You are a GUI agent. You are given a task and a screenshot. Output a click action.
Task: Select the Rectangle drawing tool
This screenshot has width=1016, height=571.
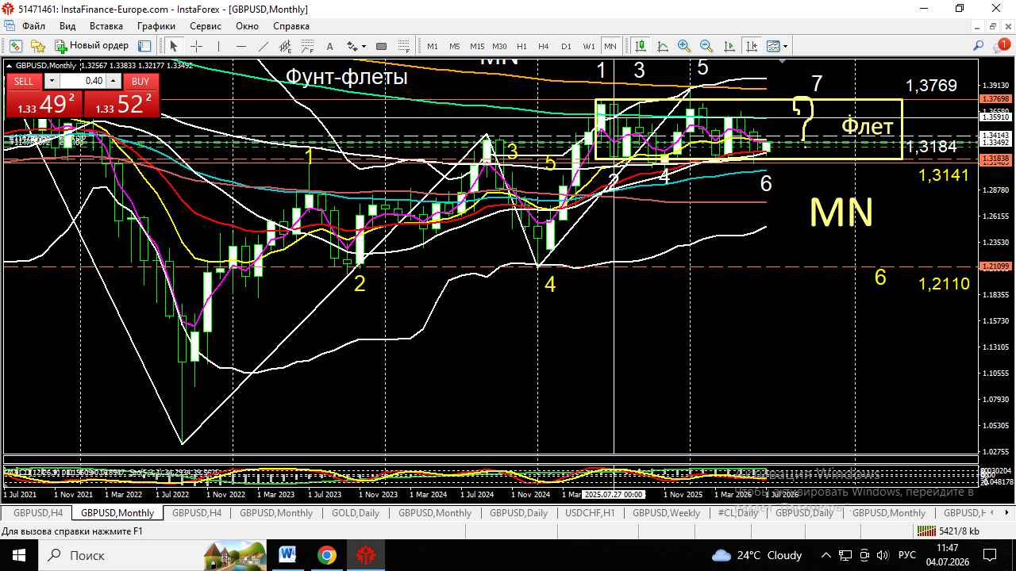point(381,46)
